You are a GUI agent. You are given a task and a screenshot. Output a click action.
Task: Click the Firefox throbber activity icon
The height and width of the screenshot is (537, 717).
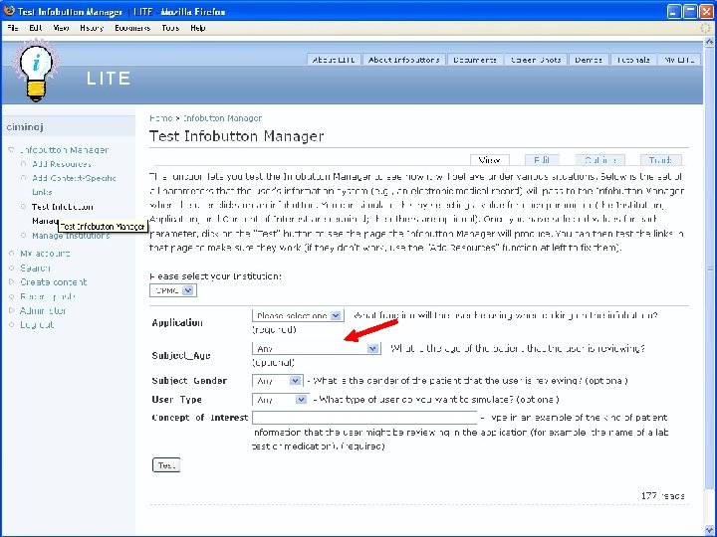tap(706, 28)
